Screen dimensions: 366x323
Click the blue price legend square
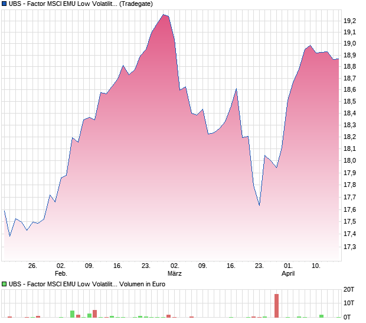[4, 4]
